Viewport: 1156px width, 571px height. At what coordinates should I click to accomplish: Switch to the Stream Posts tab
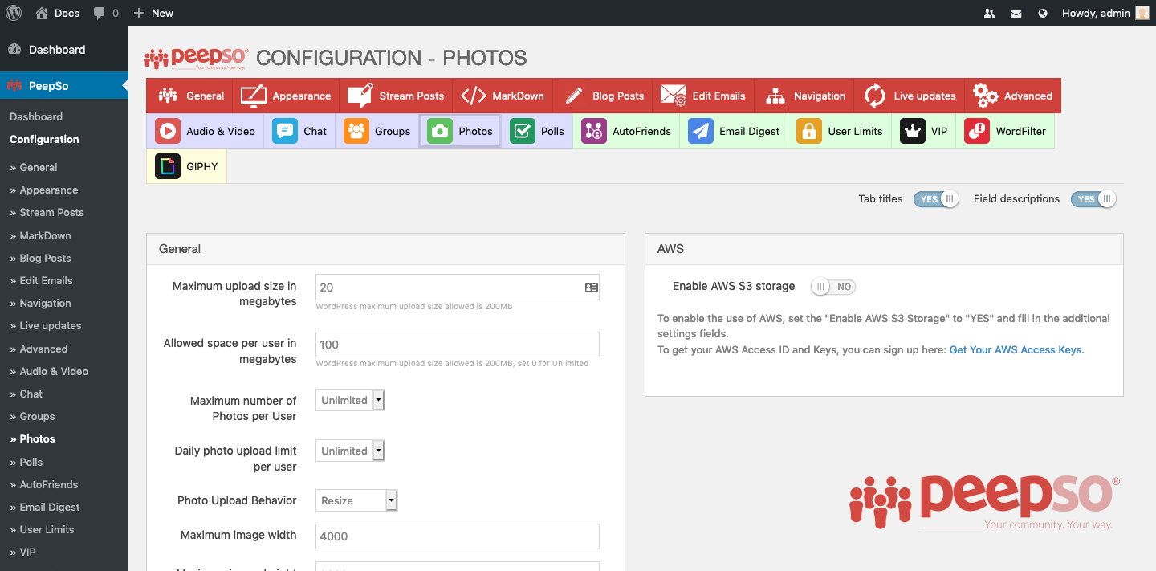tap(396, 96)
